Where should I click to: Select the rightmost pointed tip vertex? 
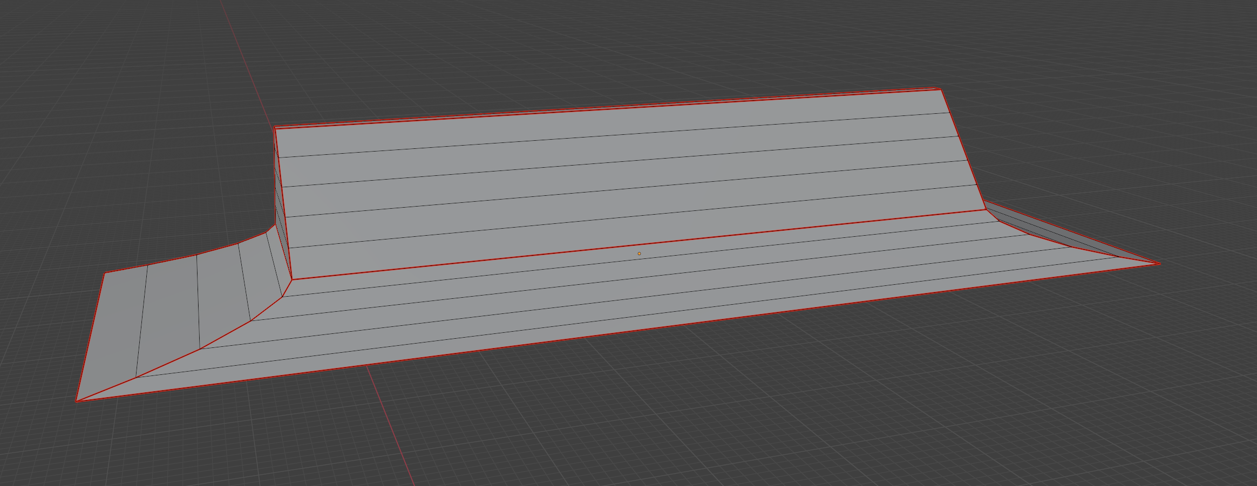pyautogui.click(x=1159, y=264)
